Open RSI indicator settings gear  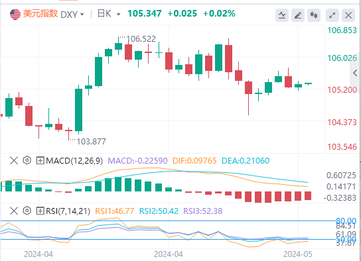(27, 211)
